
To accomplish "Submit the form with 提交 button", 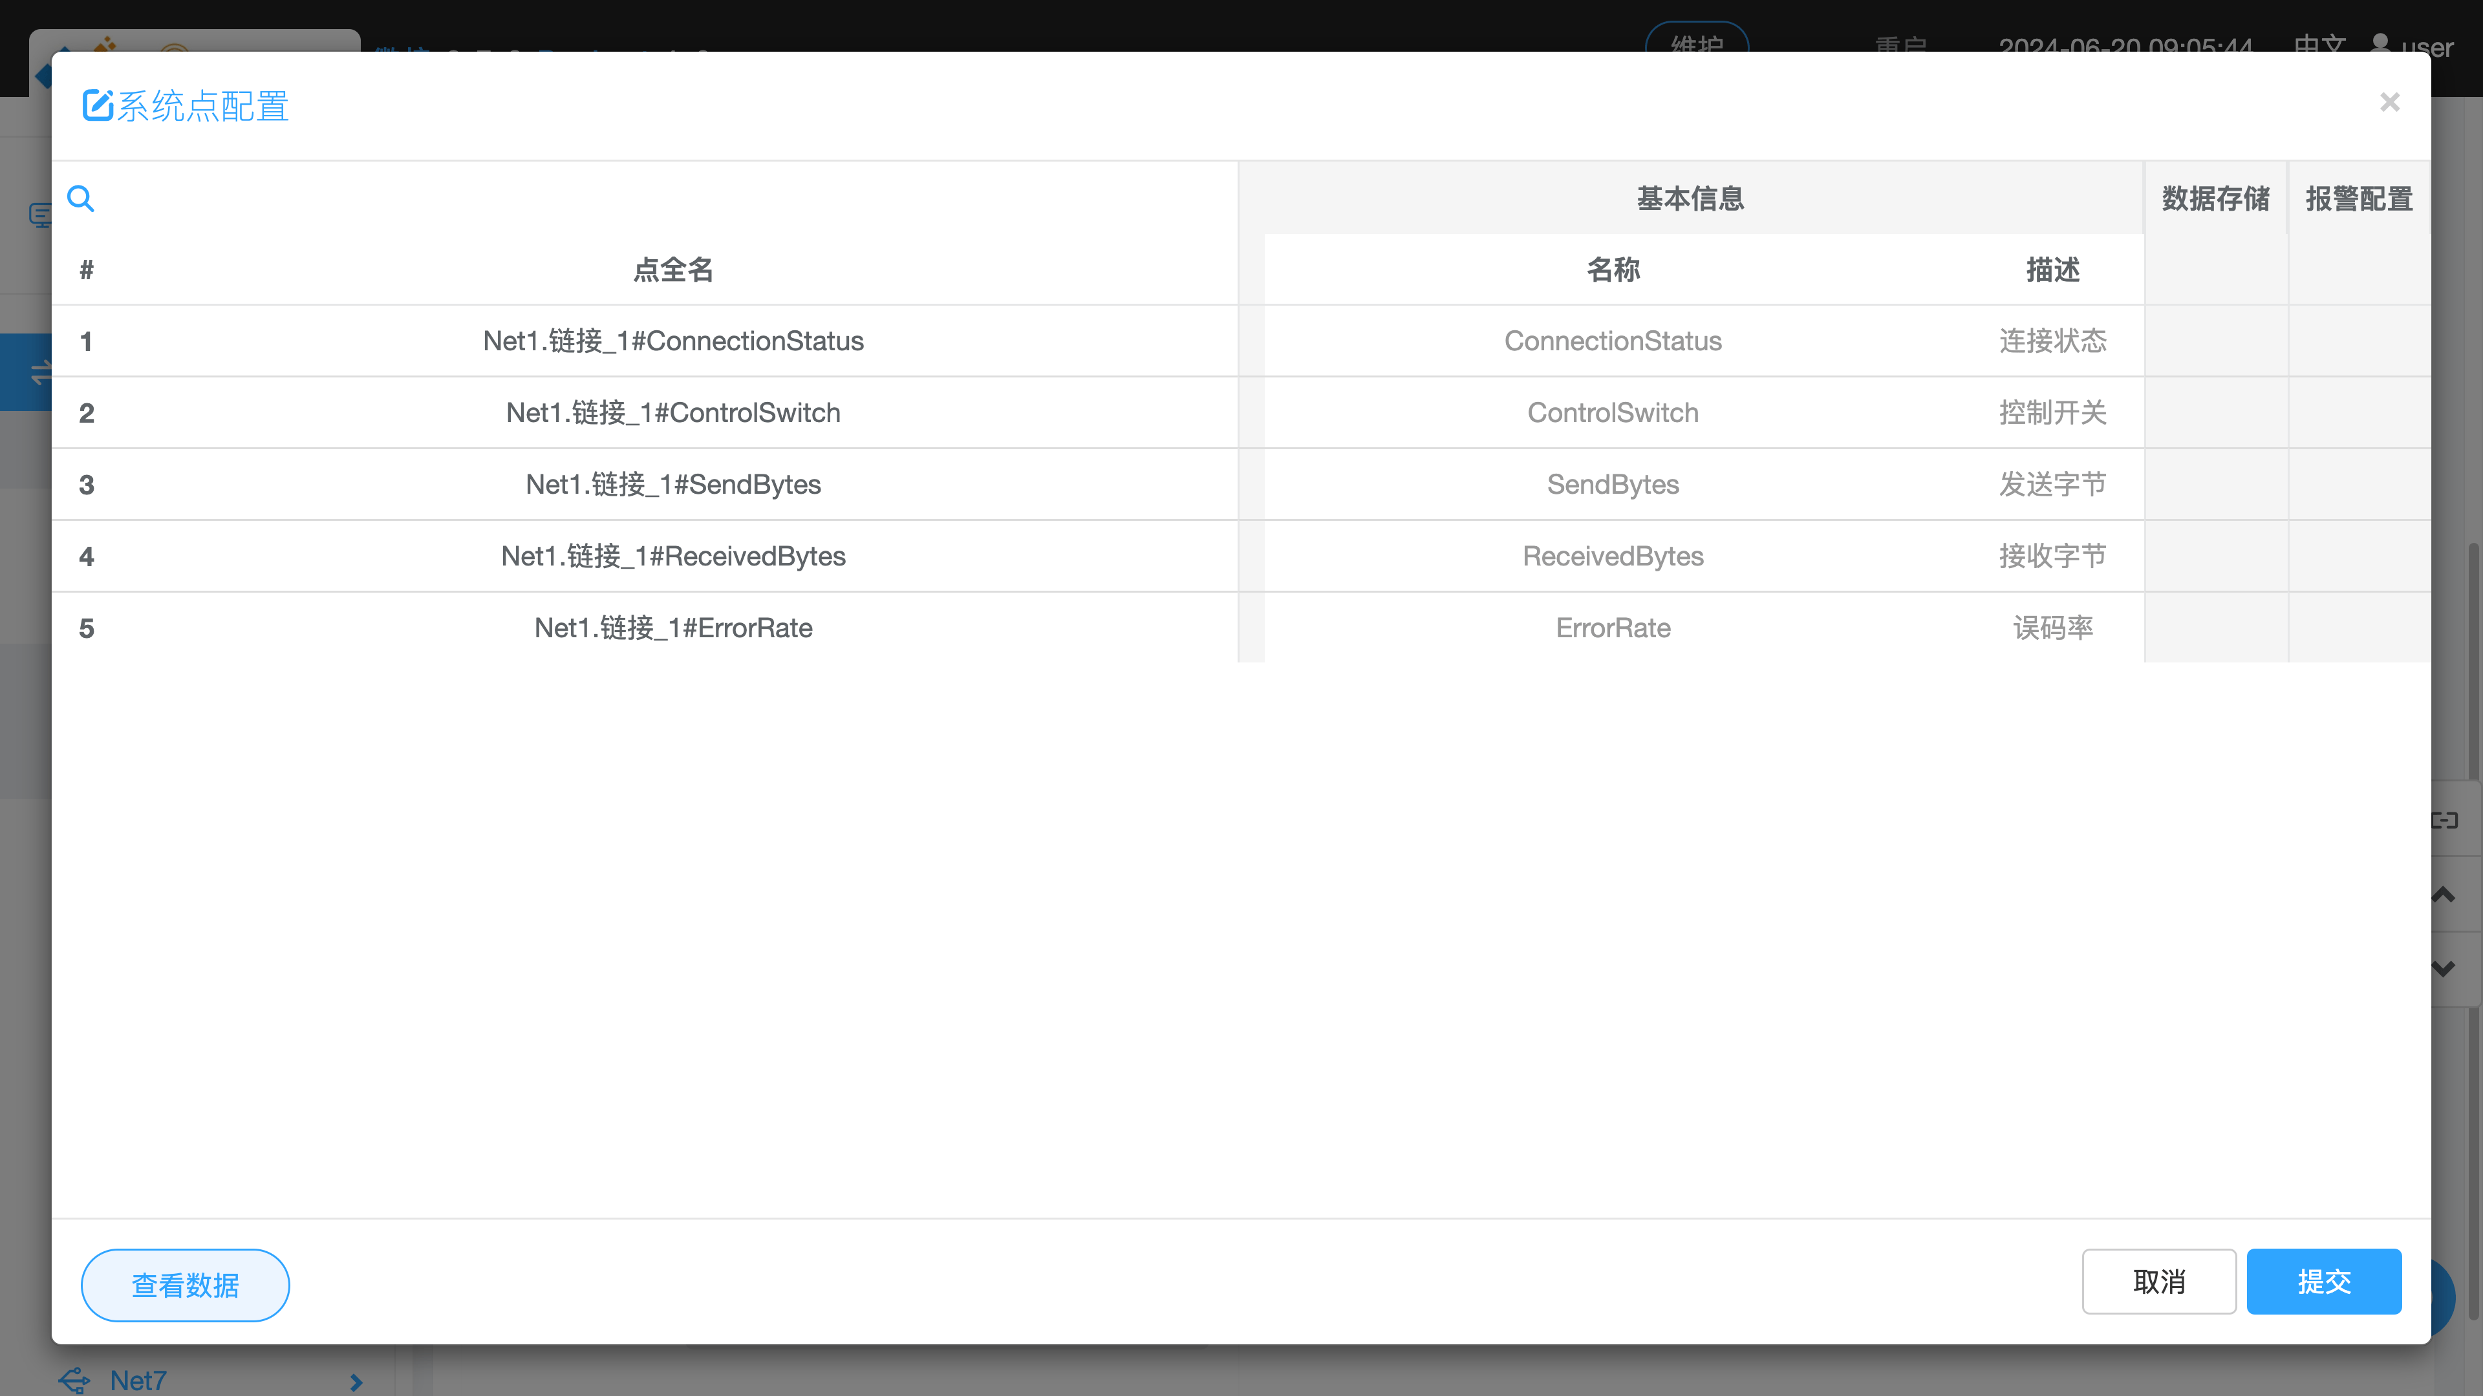I will tap(2323, 1280).
